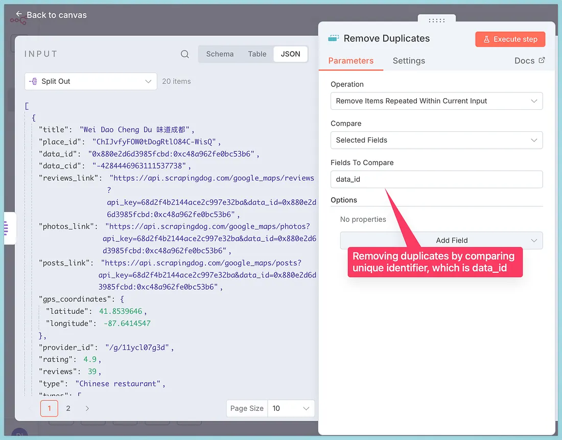Click the search icon in Input panel

tap(185, 54)
